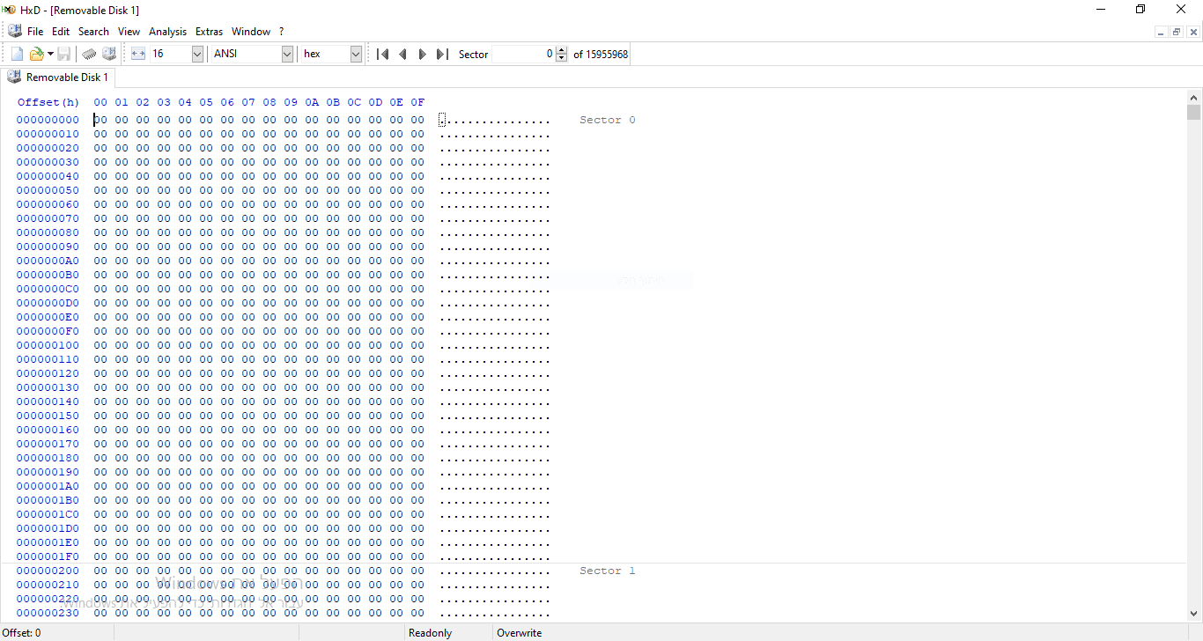
Task: Minimize the inner document window
Action: (x=1161, y=33)
